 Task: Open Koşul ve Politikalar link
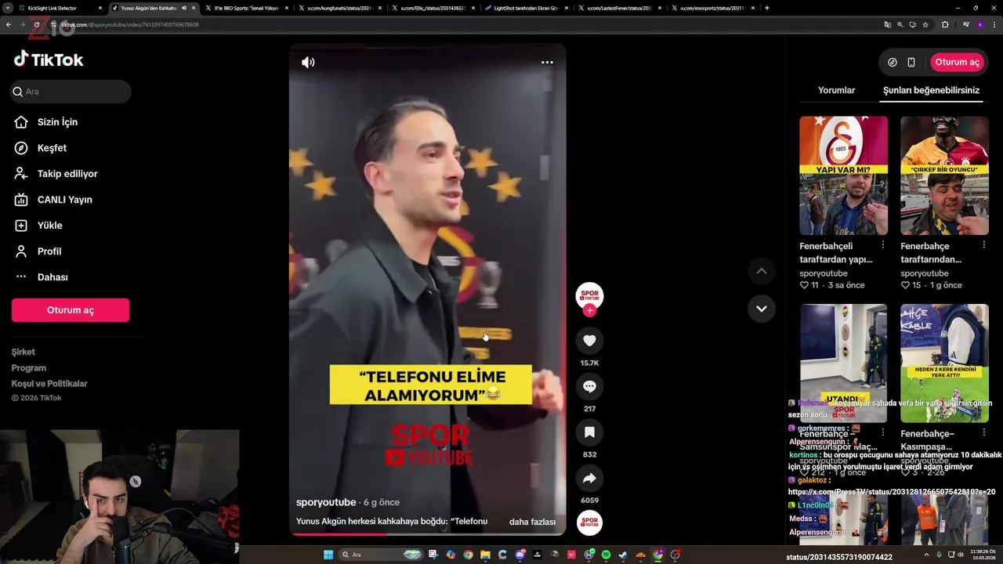pos(49,384)
